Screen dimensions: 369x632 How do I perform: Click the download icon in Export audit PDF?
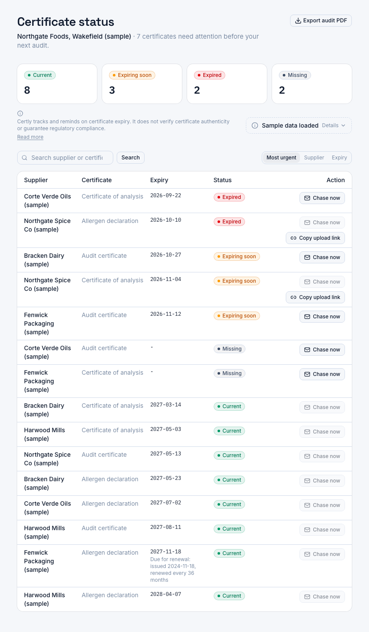pyautogui.click(x=298, y=21)
